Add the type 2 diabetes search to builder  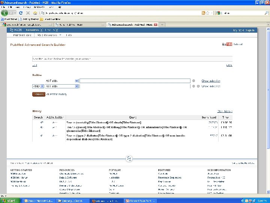pos(54,136)
